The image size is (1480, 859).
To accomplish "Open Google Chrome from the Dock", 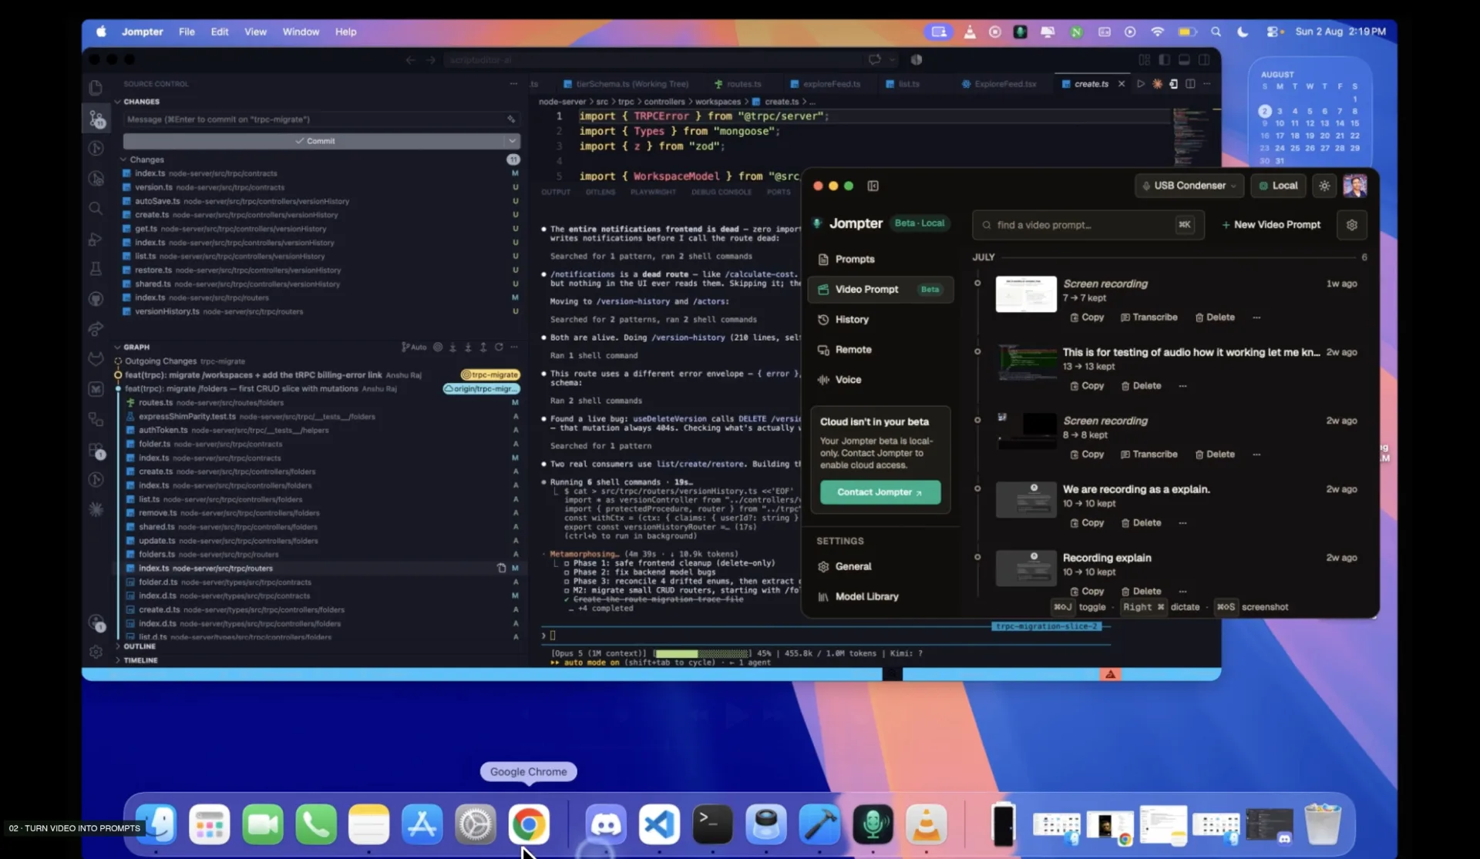I will coord(529,824).
